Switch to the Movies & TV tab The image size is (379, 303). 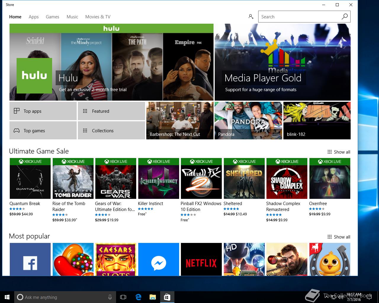click(98, 17)
